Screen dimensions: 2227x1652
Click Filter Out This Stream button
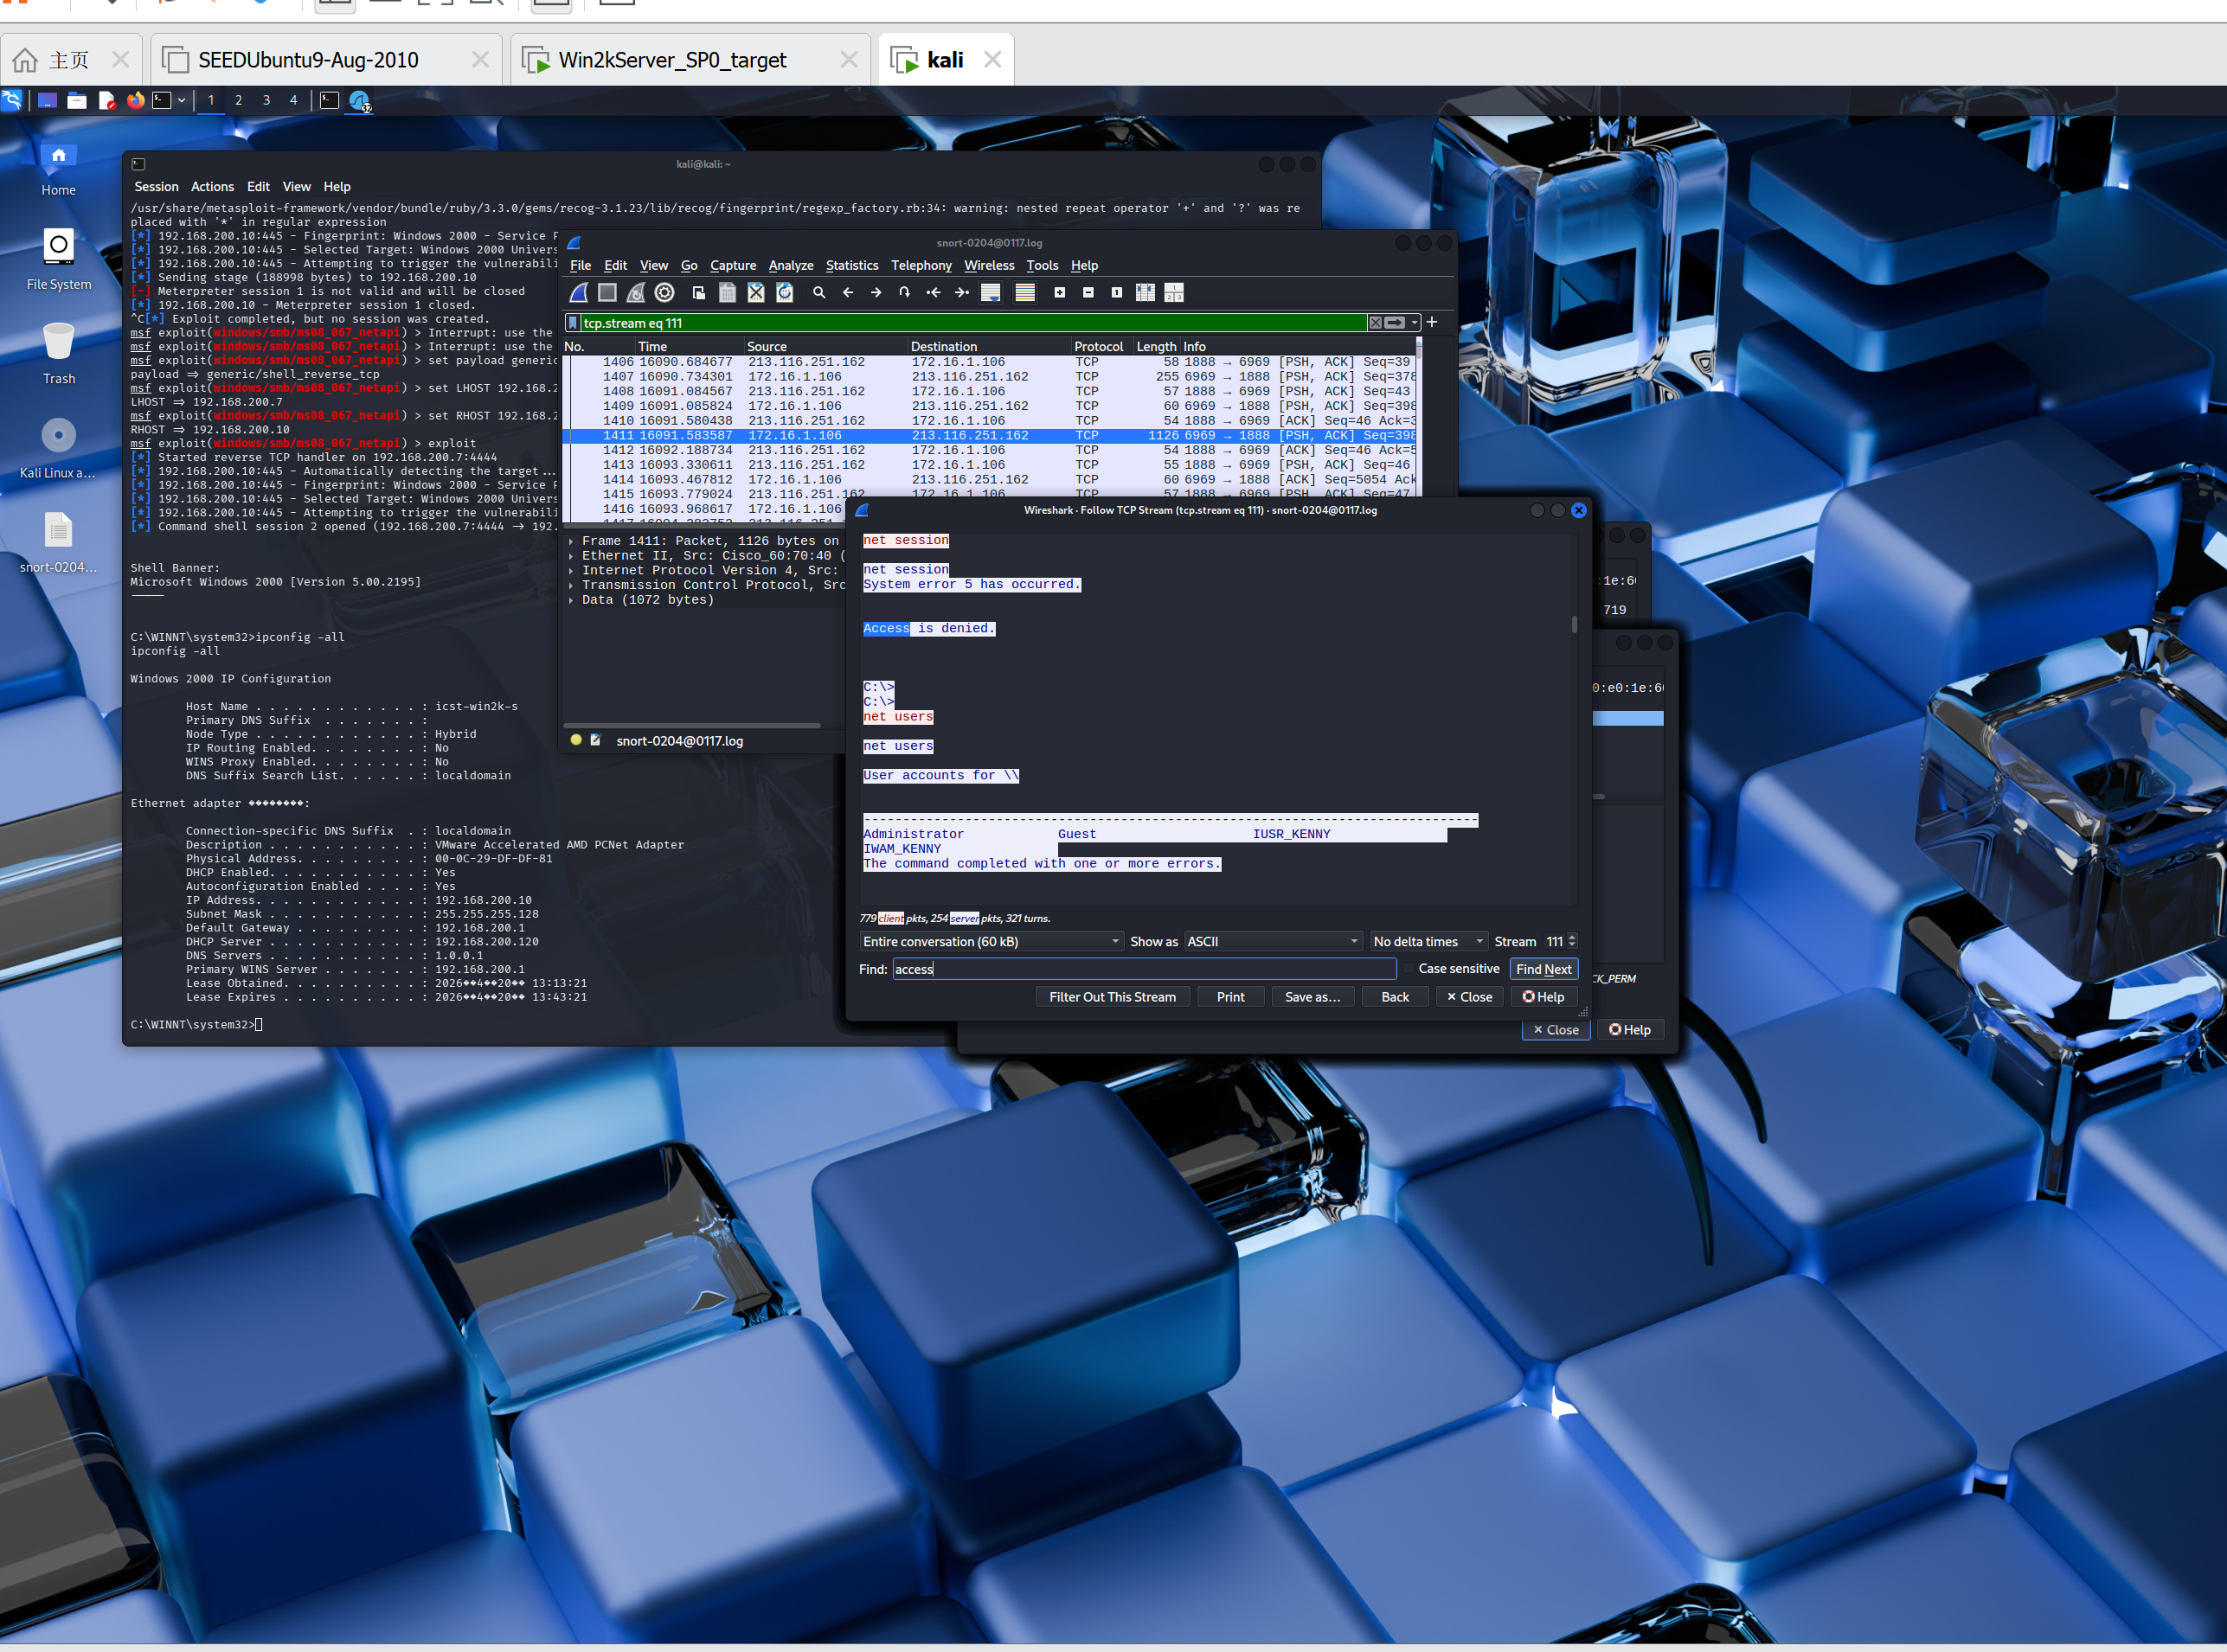click(x=1112, y=996)
